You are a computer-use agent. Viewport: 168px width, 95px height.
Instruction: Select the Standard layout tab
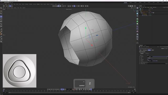125,2
